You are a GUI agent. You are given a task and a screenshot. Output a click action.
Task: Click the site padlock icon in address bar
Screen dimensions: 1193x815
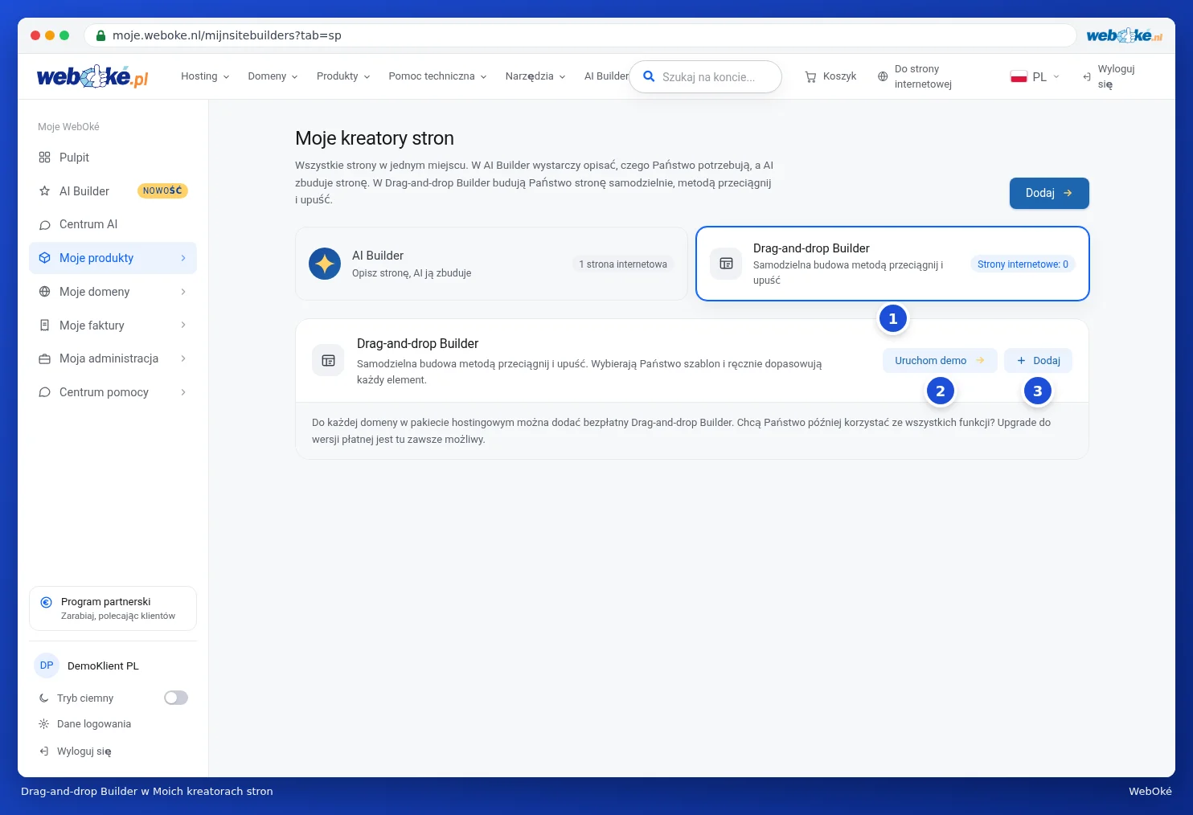[101, 35]
